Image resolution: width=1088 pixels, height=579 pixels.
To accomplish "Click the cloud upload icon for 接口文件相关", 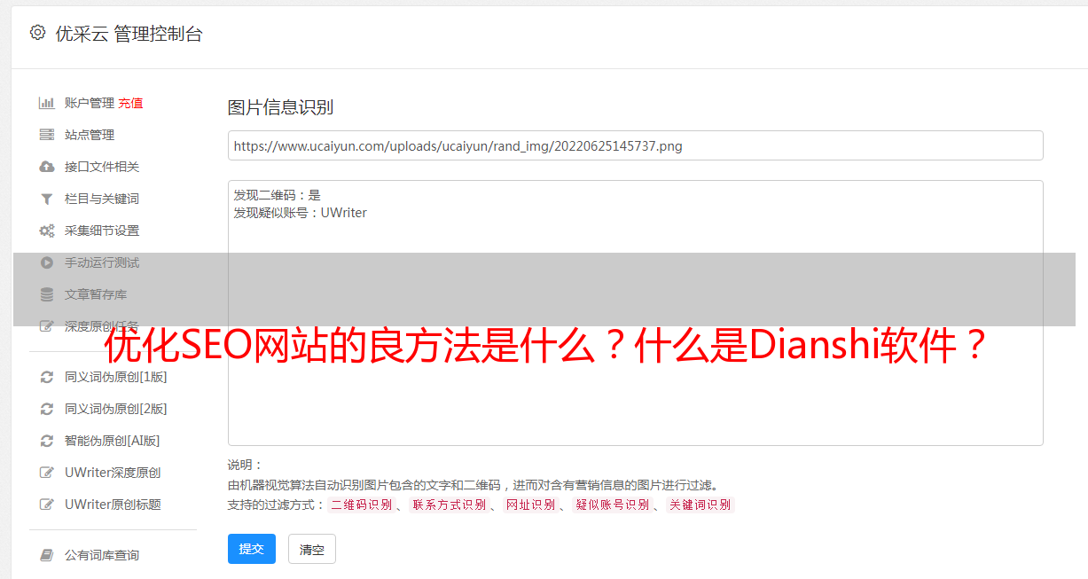I will pos(47,167).
